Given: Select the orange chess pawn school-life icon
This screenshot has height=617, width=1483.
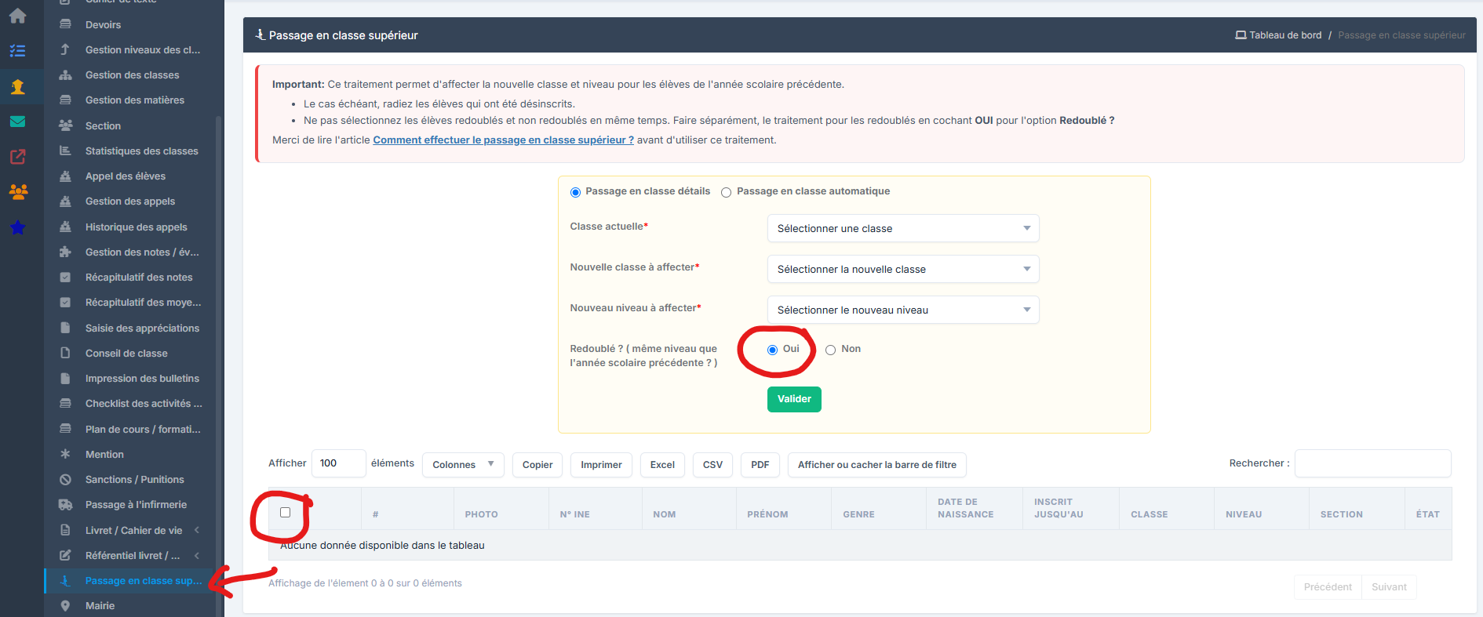Looking at the screenshot, I should pyautogui.click(x=17, y=86).
